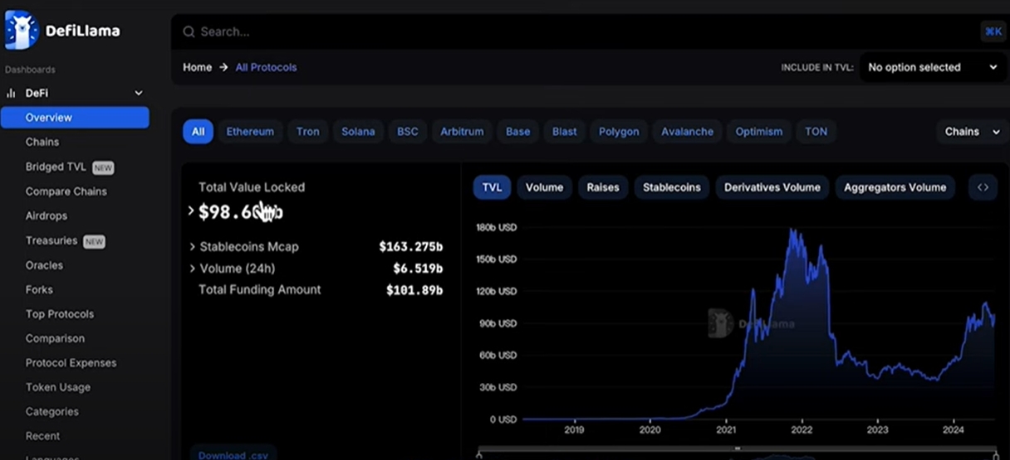Select the All chains filter
This screenshot has height=460, width=1010.
click(x=198, y=132)
